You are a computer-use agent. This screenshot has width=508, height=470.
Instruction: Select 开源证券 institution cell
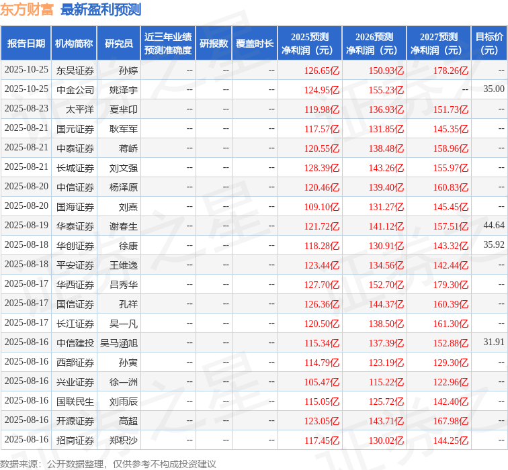pos(75,421)
